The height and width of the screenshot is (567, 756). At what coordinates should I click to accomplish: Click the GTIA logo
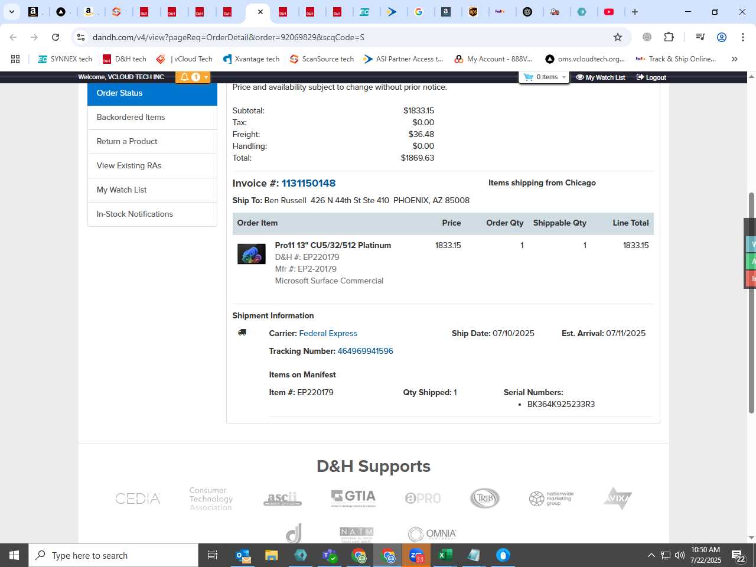pos(353,498)
